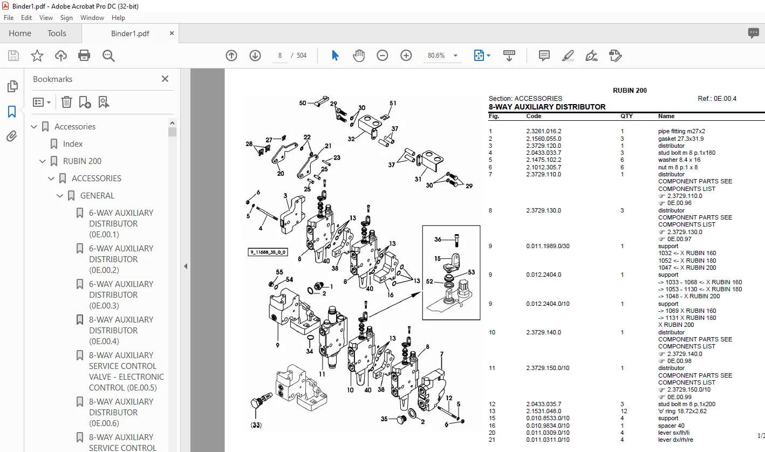
Task: Close the Binder1.pdf tab
Action: (x=172, y=33)
